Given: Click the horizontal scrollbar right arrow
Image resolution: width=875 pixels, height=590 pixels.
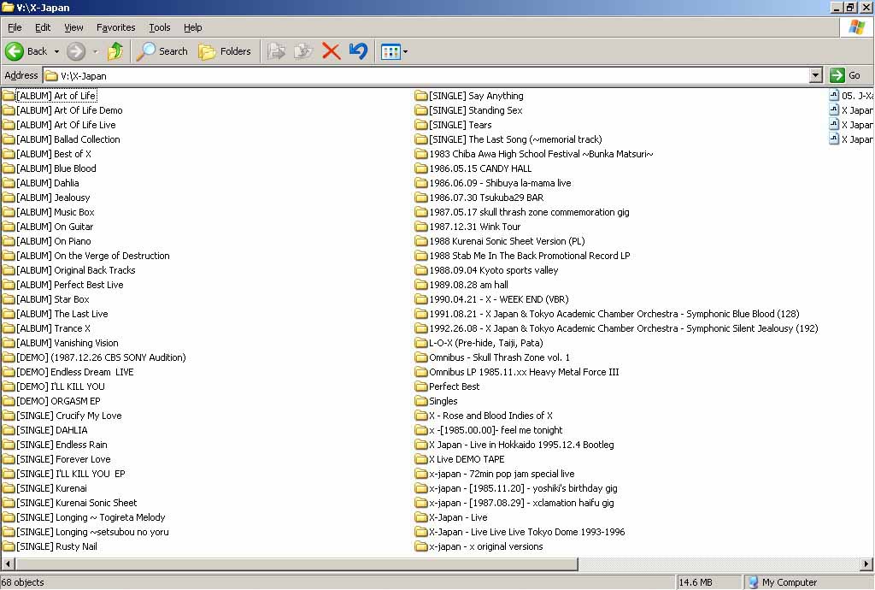Looking at the screenshot, I should (x=866, y=564).
